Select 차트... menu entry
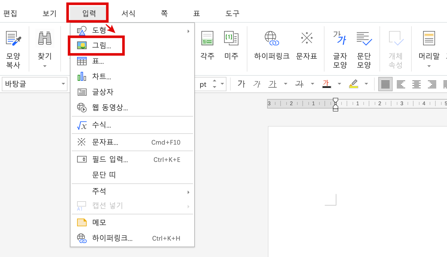447x257 pixels. point(132,77)
